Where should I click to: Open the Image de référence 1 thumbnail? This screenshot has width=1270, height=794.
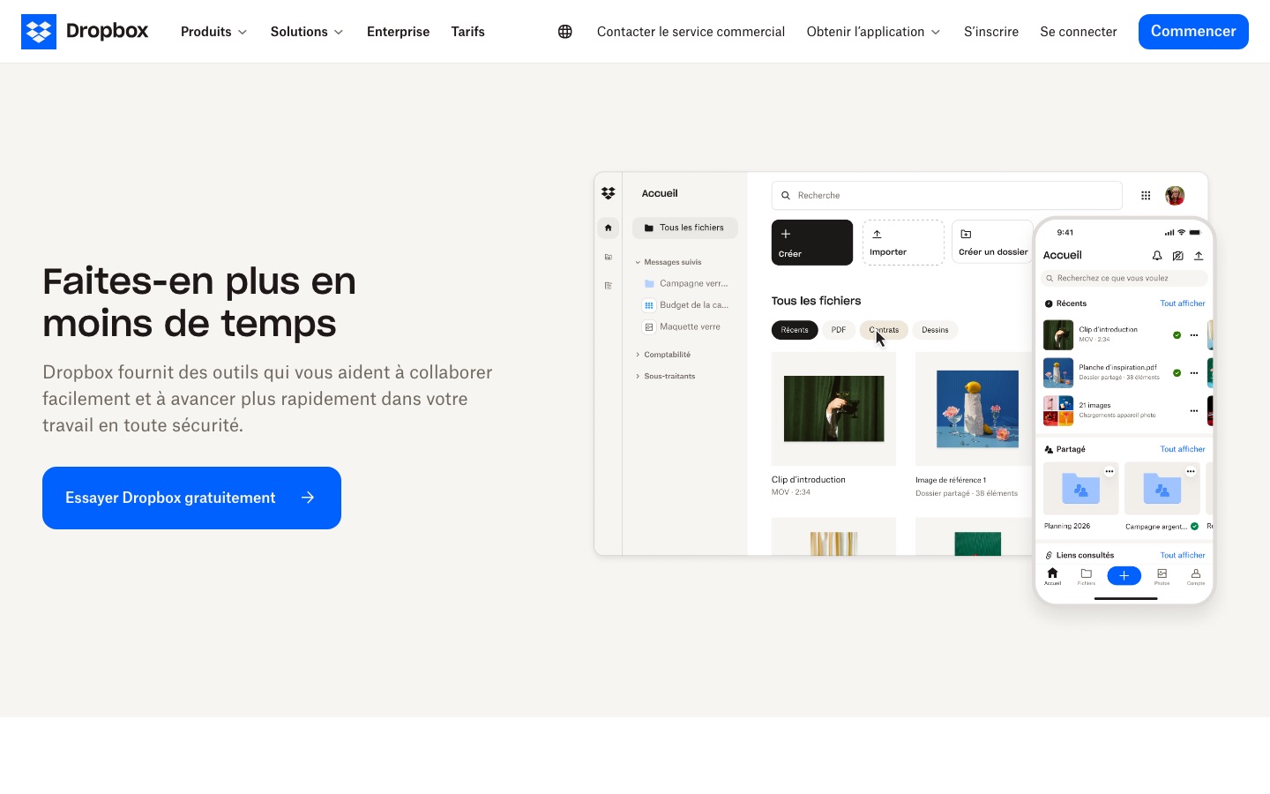click(977, 408)
